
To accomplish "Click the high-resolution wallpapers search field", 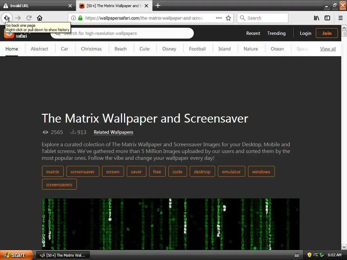I will (122, 33).
